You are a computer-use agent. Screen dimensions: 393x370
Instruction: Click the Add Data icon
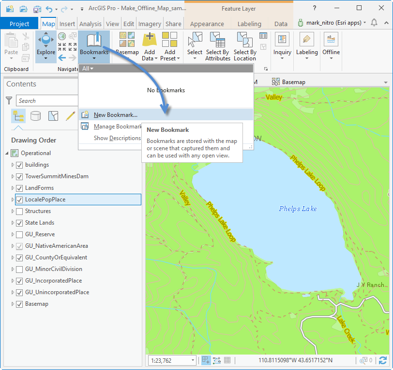pos(150,40)
